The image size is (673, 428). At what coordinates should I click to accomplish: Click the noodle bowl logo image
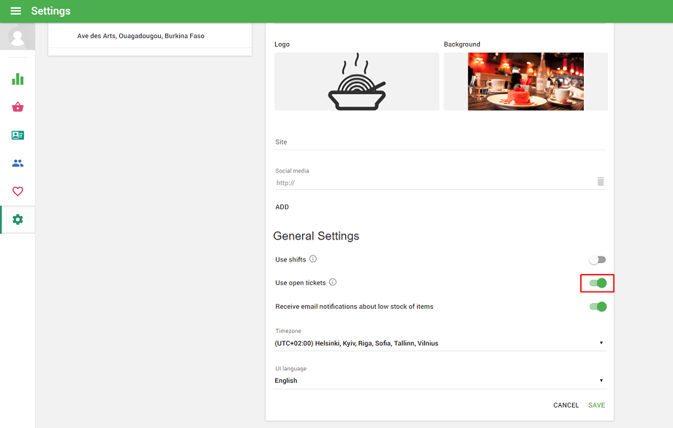357,81
